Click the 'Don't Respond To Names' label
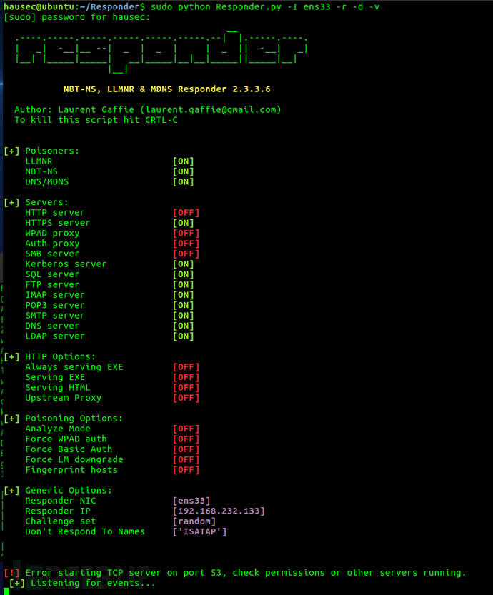 point(85,531)
